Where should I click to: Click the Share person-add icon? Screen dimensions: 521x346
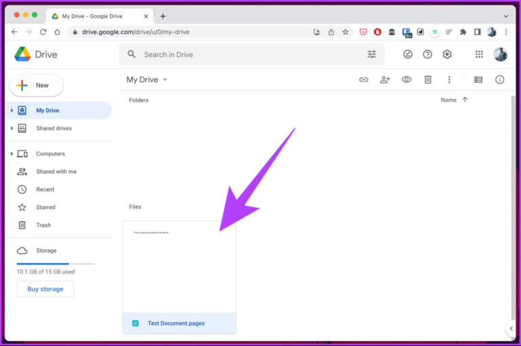(x=385, y=80)
